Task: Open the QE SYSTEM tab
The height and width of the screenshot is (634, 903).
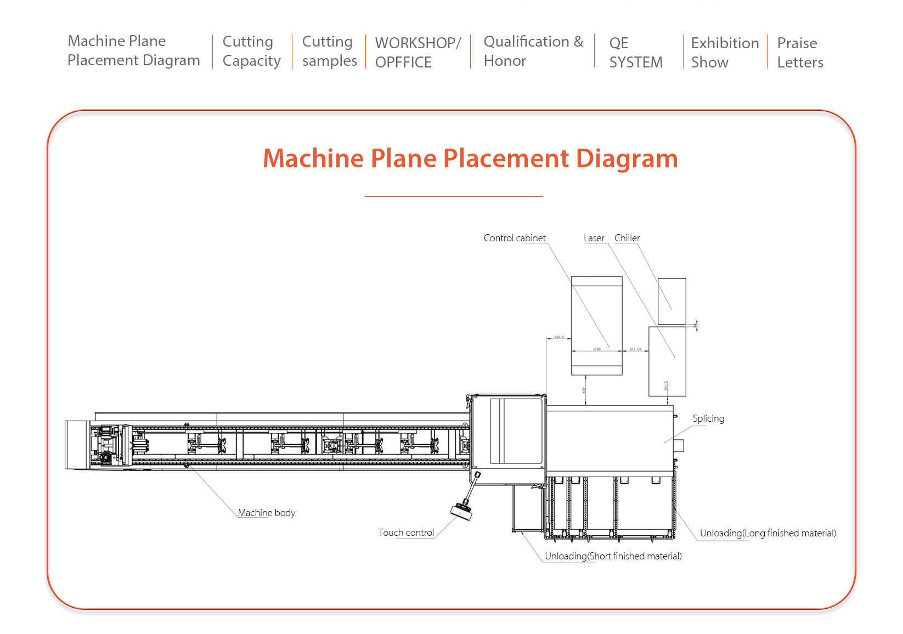Action: click(636, 52)
